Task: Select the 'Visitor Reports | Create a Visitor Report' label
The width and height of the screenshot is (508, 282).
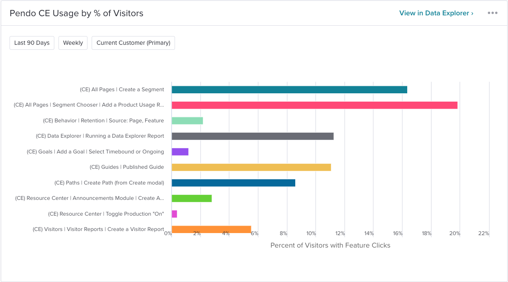Action: pyautogui.click(x=98, y=229)
